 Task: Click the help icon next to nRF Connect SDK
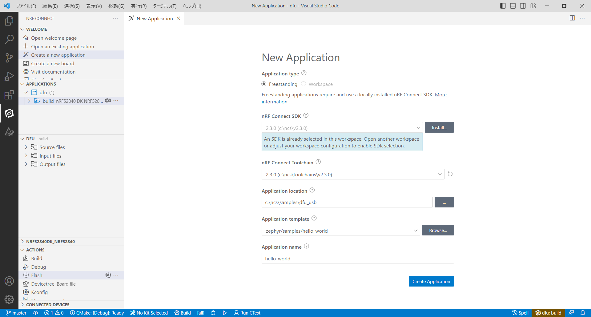(x=306, y=115)
